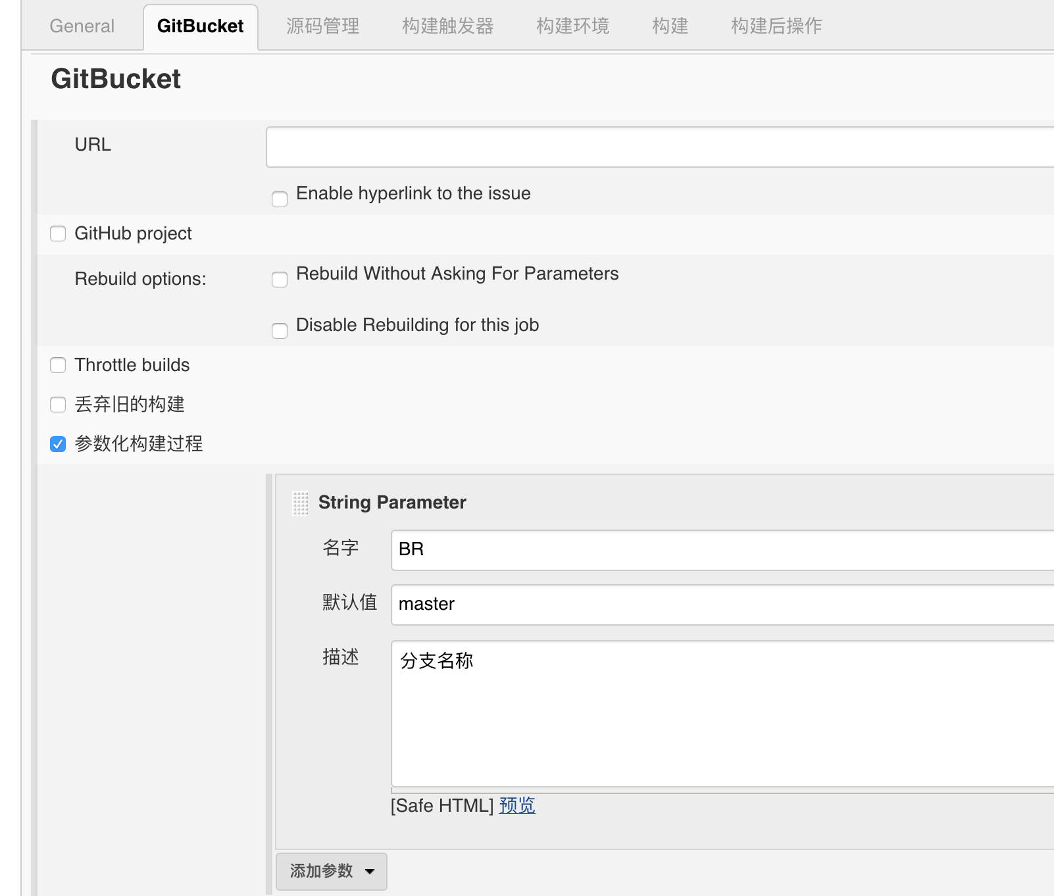The width and height of the screenshot is (1054, 896).
Task: Open the 源码管理 tab
Action: point(322,26)
